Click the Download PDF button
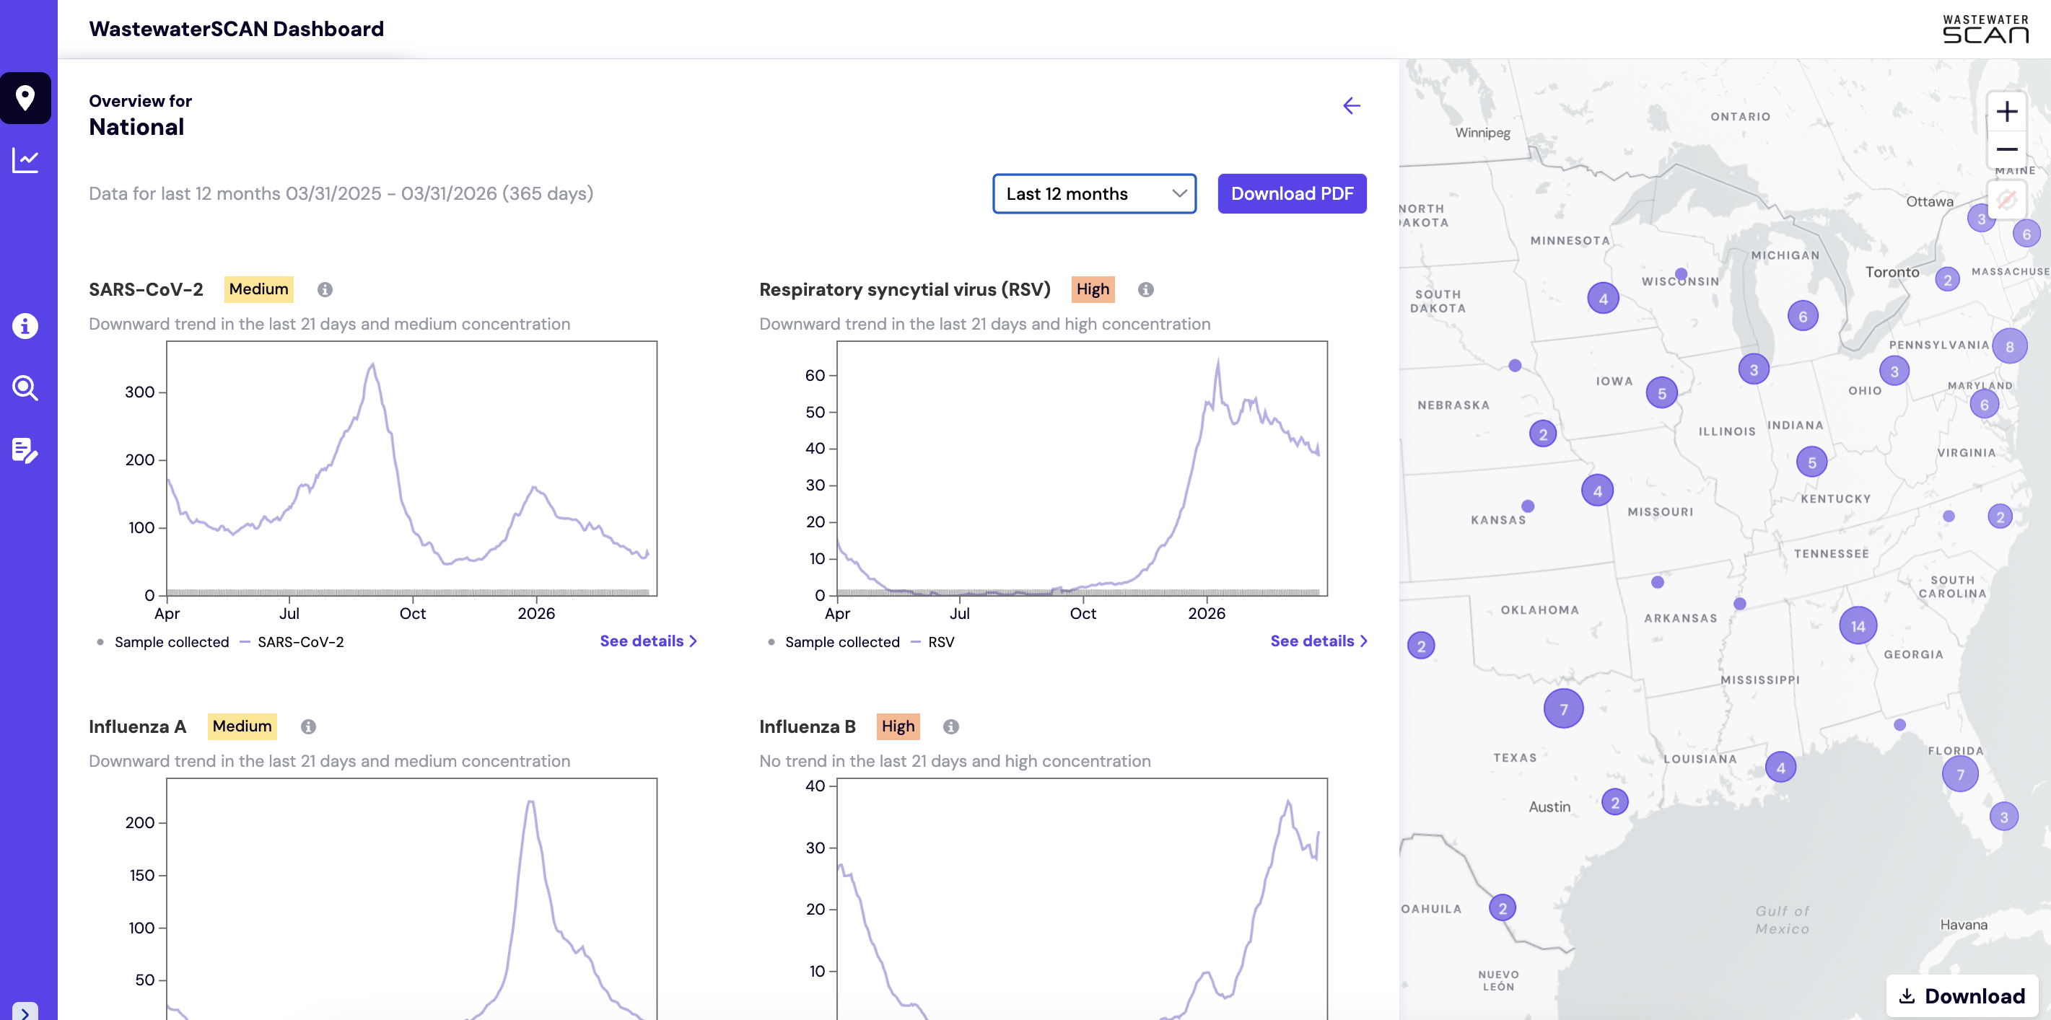This screenshot has height=1020, width=2051. 1291,194
